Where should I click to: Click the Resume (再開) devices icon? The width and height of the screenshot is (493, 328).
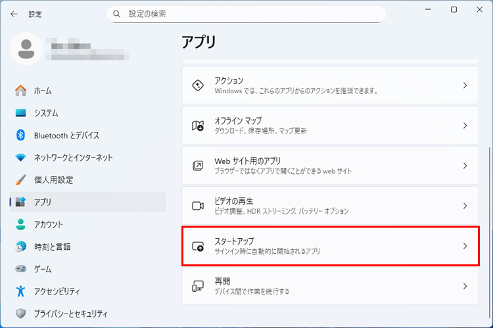pyautogui.click(x=198, y=286)
